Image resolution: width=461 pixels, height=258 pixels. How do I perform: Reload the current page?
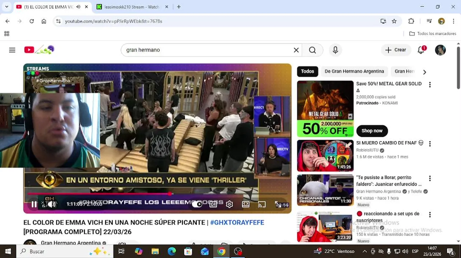coord(32,21)
